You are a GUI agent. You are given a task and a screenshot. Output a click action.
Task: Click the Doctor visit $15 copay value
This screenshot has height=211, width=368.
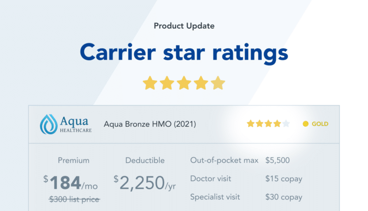pyautogui.click(x=284, y=179)
